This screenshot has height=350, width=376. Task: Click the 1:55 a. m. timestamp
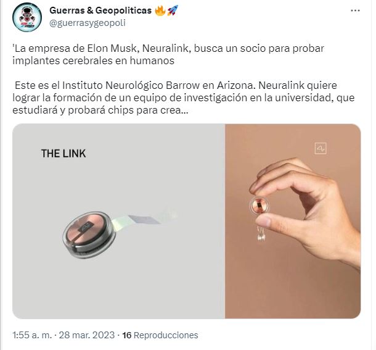32,335
